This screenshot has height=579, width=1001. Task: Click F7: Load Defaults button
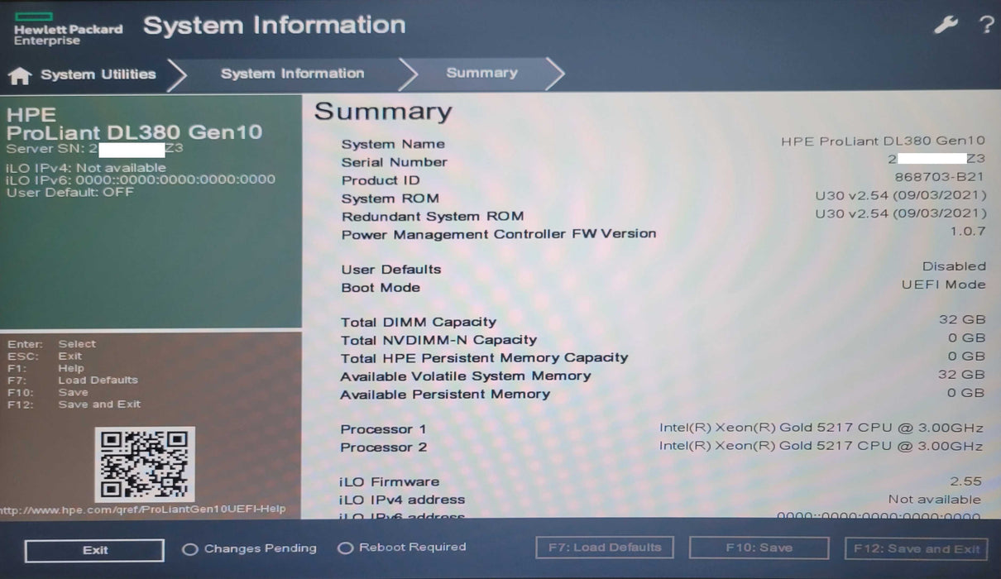click(605, 548)
